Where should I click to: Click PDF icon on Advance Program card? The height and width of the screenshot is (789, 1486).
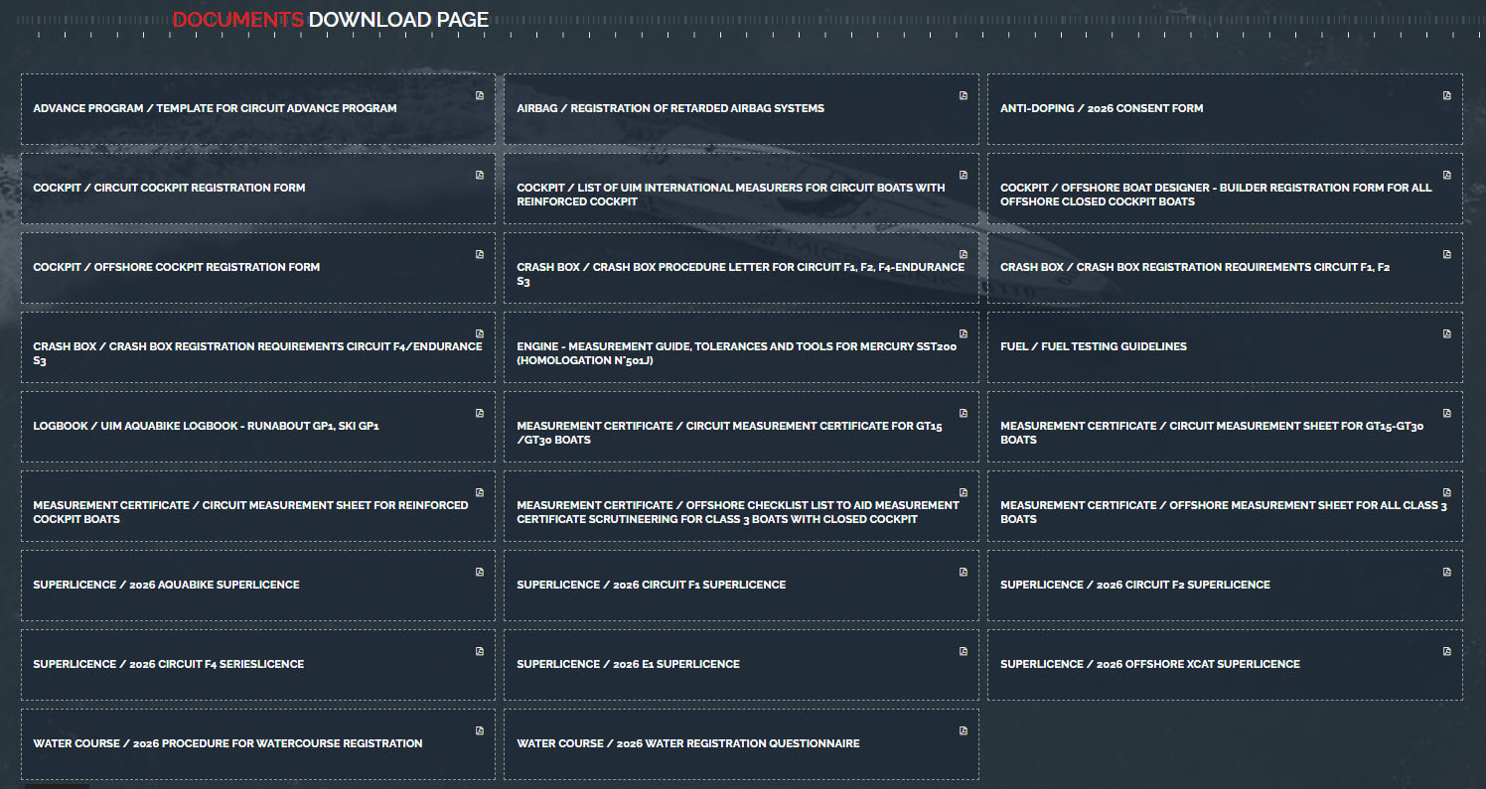tap(480, 95)
